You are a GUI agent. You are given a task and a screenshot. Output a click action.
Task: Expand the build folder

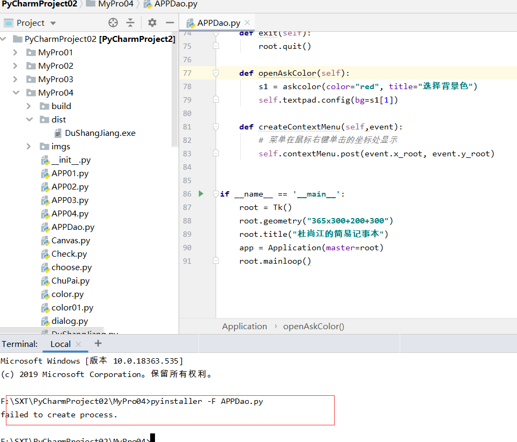click(x=28, y=106)
